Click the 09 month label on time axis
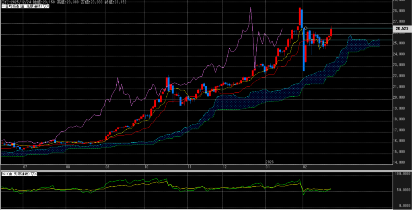This screenshot has width=412, height=210. [x=107, y=166]
